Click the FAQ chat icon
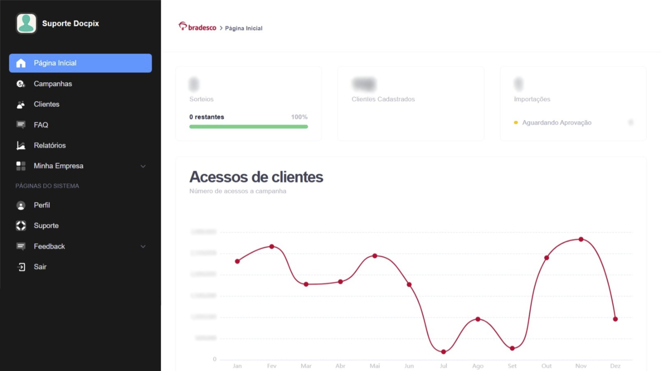 21,125
